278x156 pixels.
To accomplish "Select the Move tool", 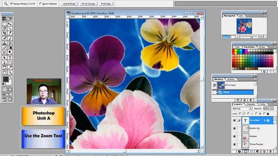I will click(x=10, y=24).
